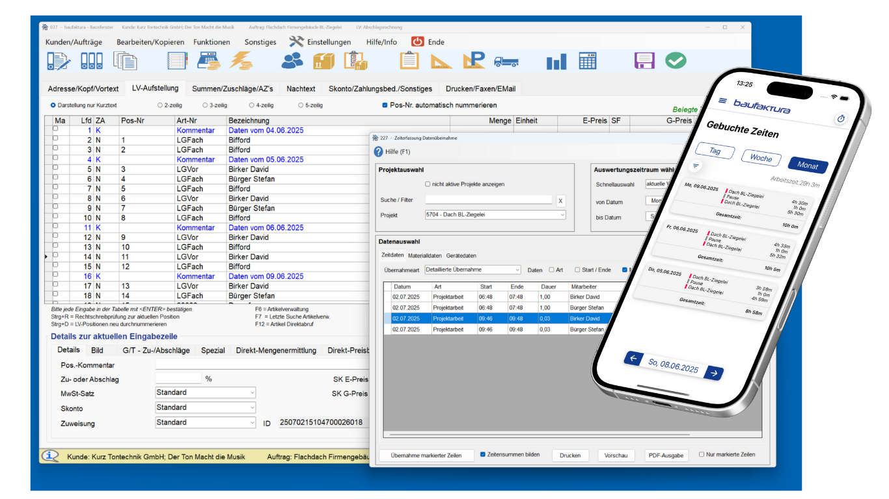This screenshot has width=889, height=499.
Task: Clear the Suche / Filter with X button
Action: [x=560, y=200]
